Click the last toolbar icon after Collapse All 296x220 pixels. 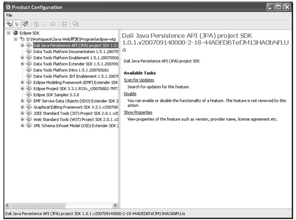click(x=76, y=24)
